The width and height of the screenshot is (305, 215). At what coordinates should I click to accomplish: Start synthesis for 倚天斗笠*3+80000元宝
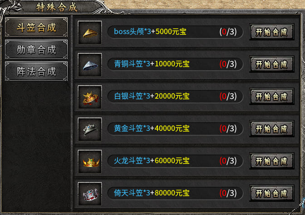pos(272,194)
